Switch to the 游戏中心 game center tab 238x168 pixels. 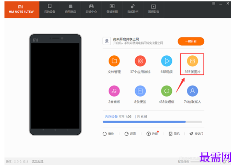(x=91, y=10)
